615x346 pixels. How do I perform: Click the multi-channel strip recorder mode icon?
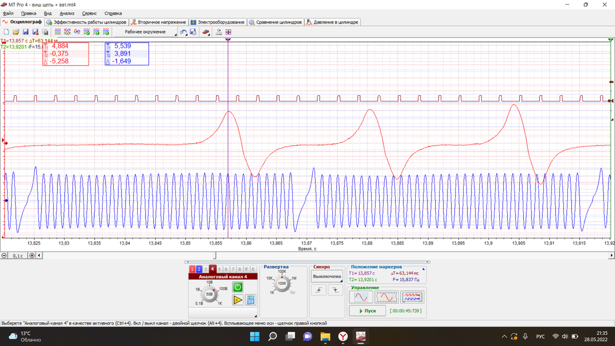[x=412, y=297]
